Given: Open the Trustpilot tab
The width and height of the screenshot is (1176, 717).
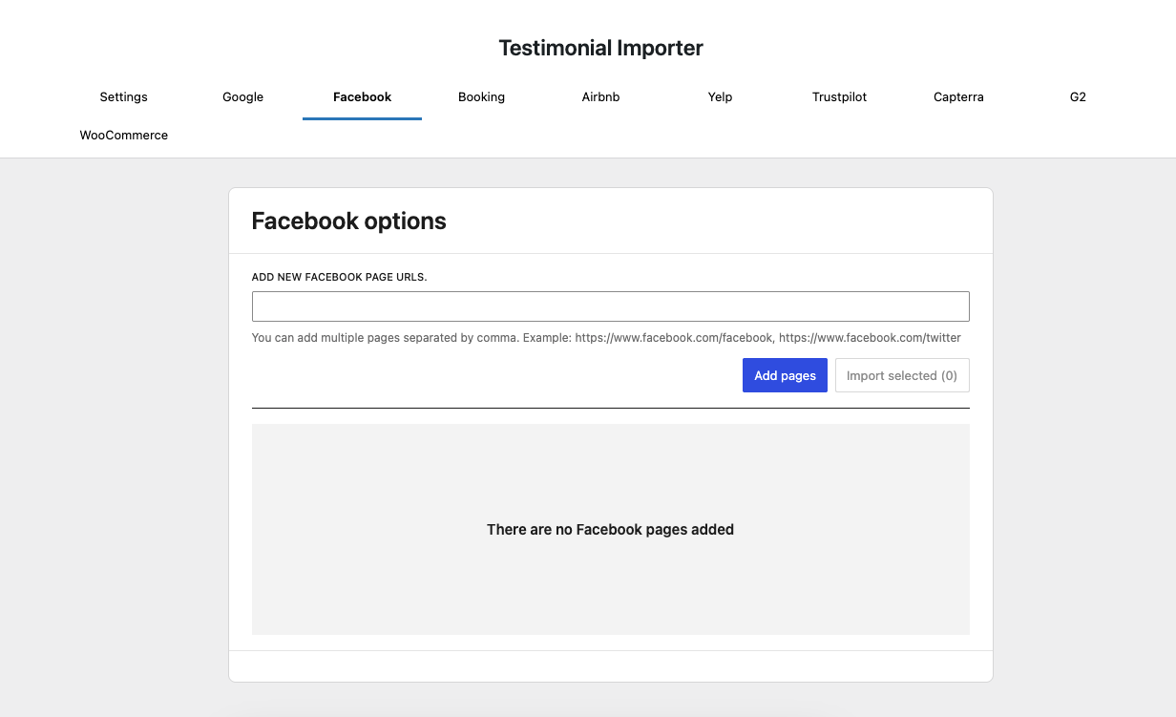Looking at the screenshot, I should coord(839,97).
